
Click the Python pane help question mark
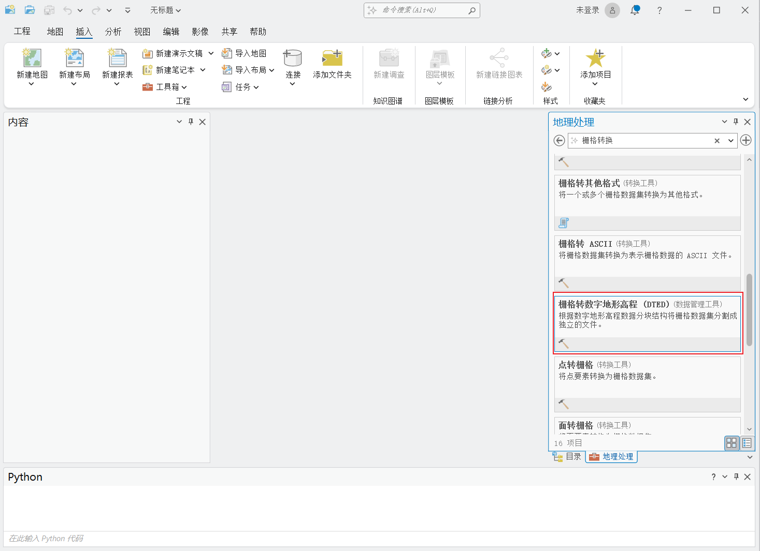[713, 476]
